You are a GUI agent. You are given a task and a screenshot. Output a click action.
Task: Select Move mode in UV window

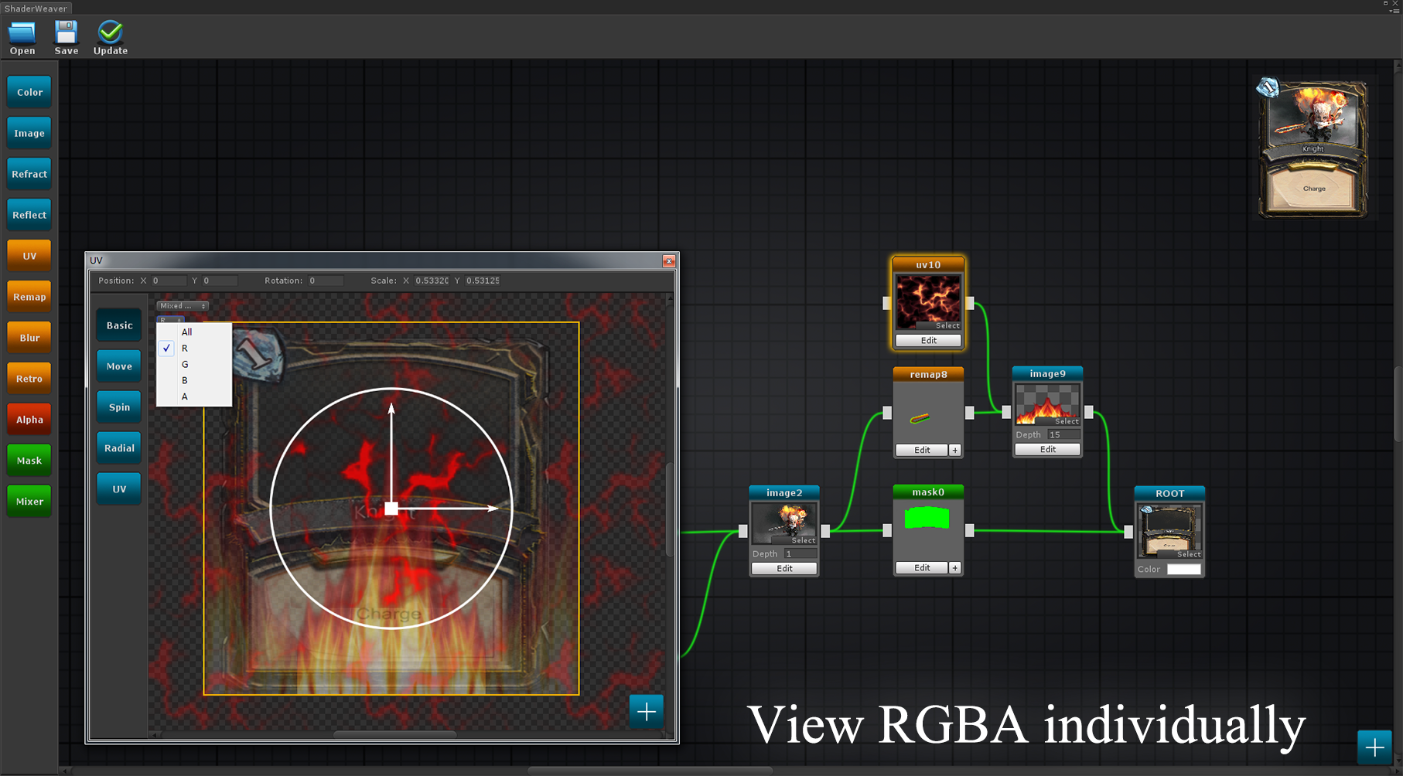tap(119, 366)
